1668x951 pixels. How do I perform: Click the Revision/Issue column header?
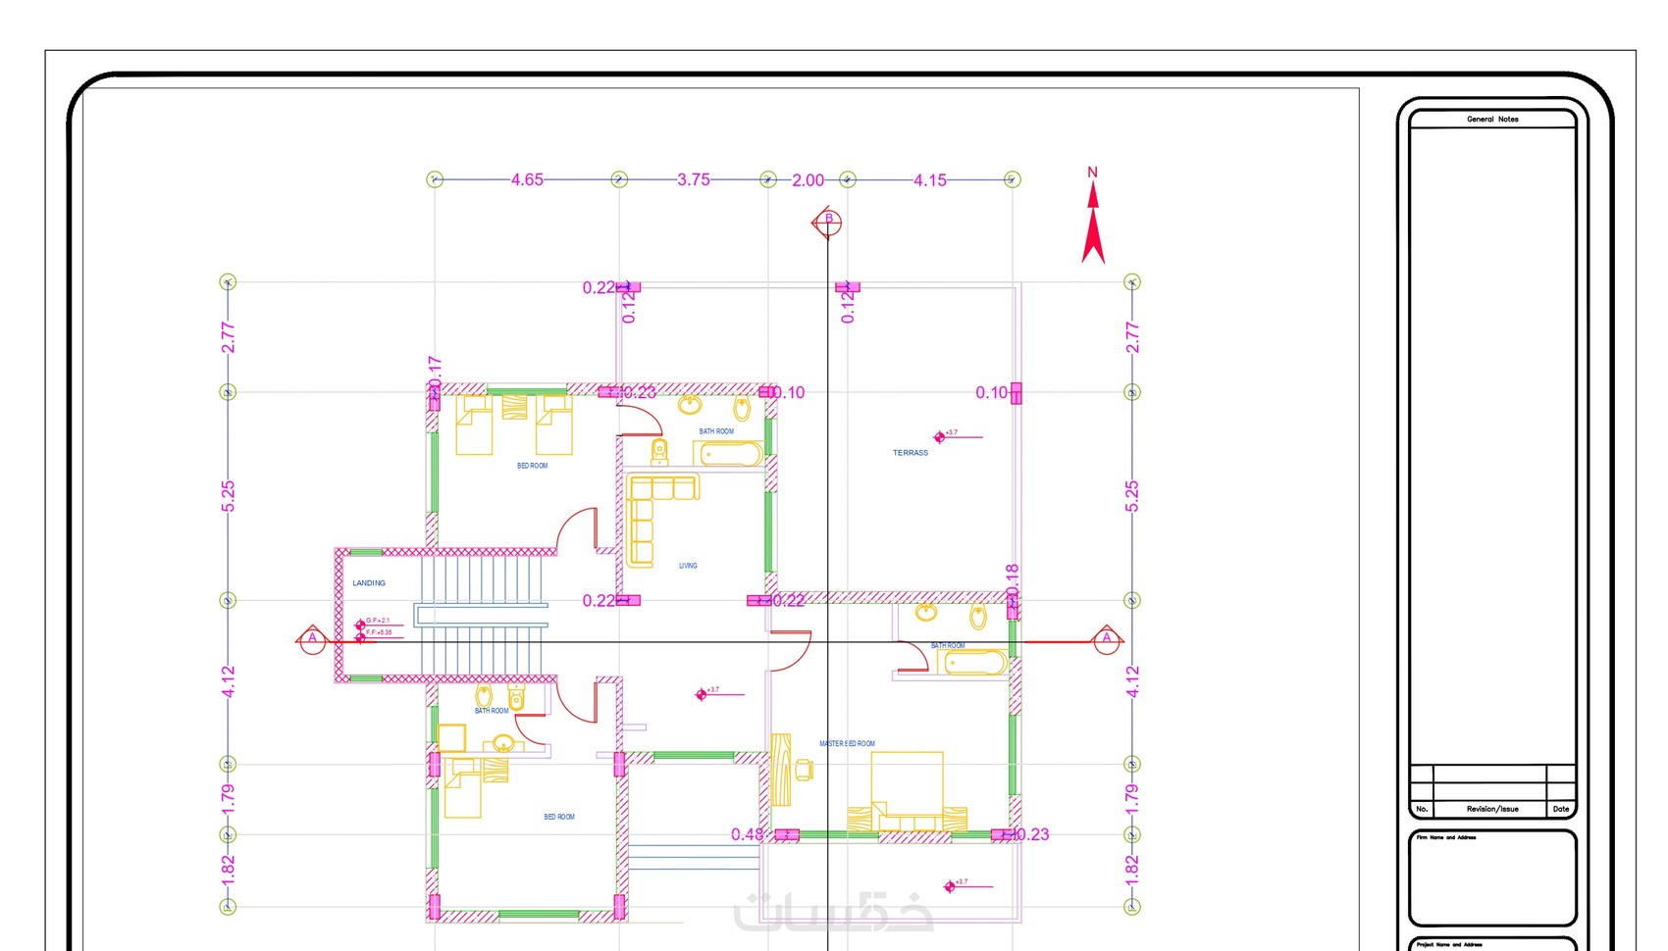point(1491,809)
